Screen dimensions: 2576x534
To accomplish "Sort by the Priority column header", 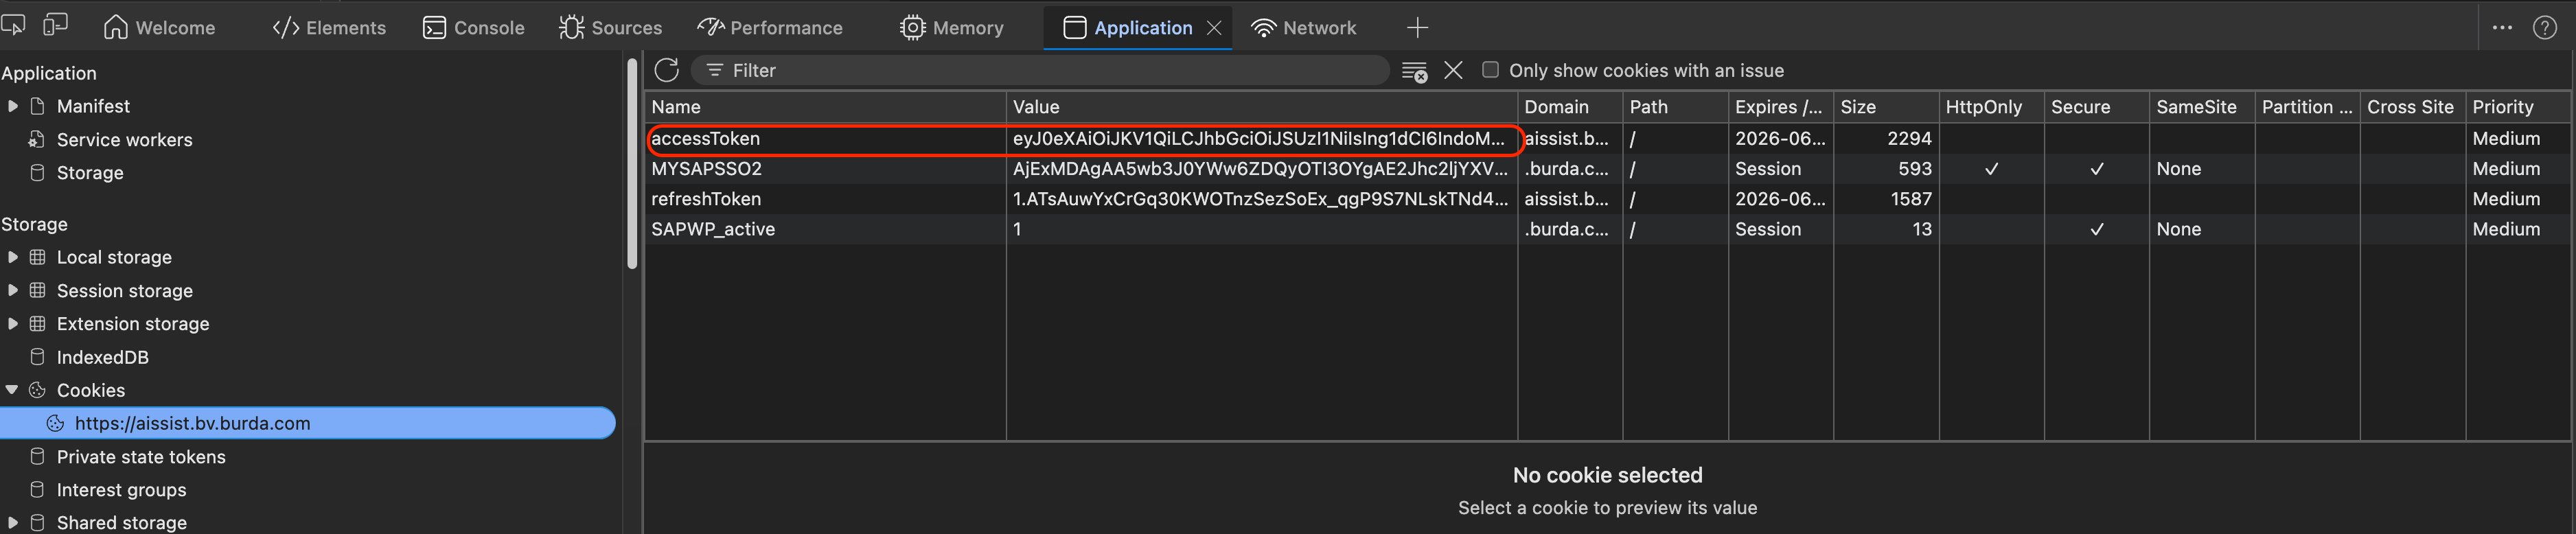I will [x=2518, y=107].
